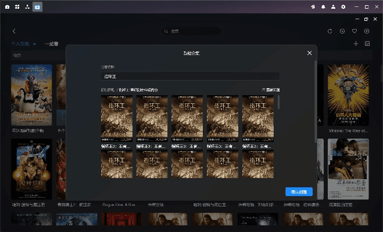The width and height of the screenshot is (383, 232).
Task: Switch to the 一起看 tab
Action: click(x=51, y=44)
